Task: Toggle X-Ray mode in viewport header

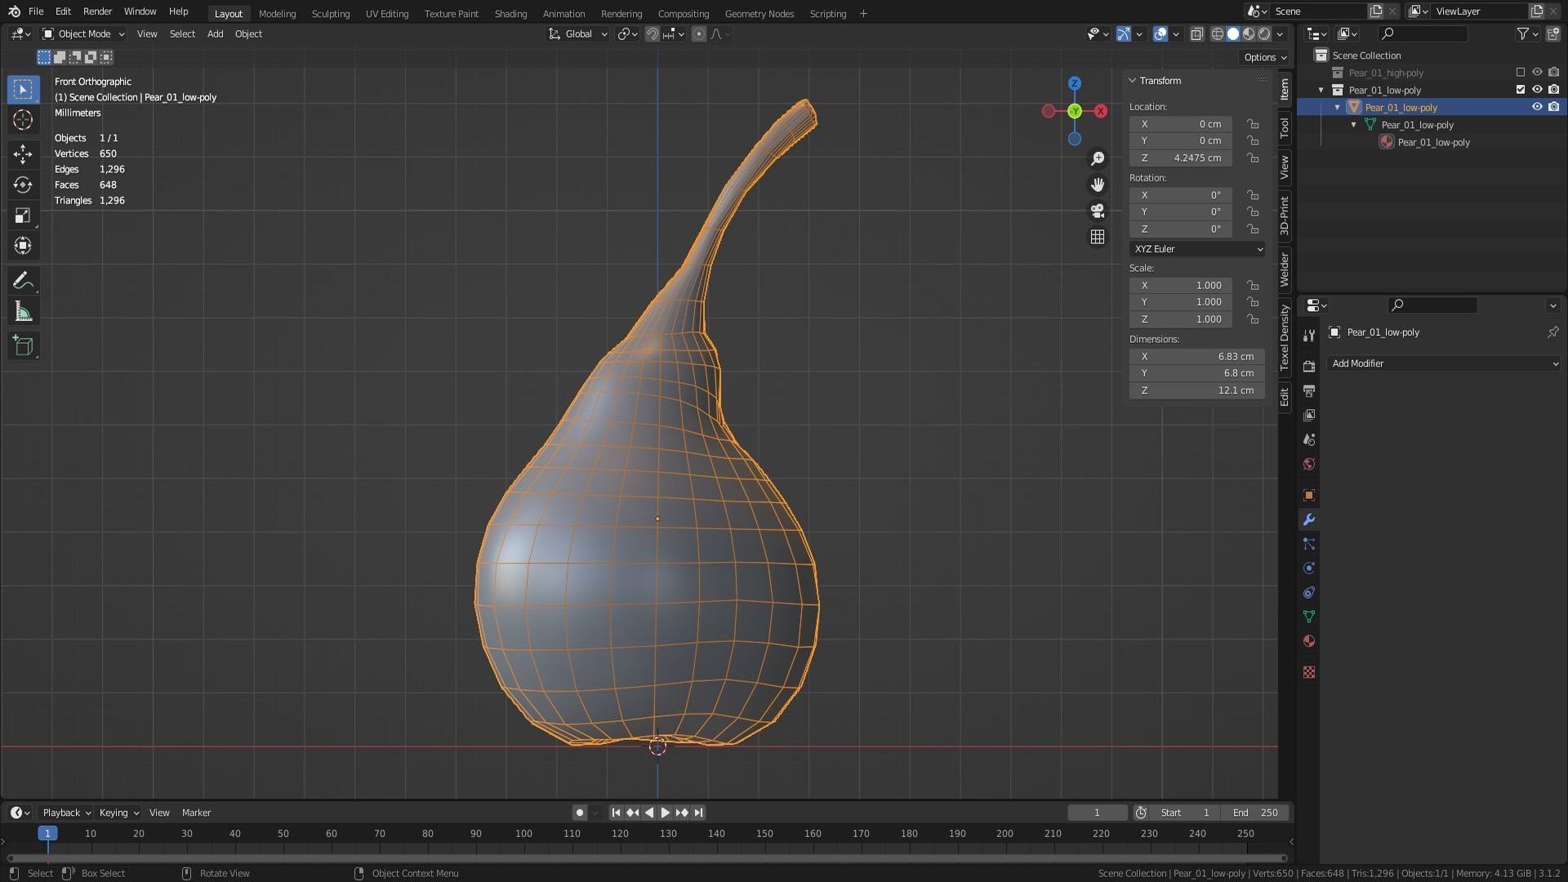Action: (x=1197, y=34)
